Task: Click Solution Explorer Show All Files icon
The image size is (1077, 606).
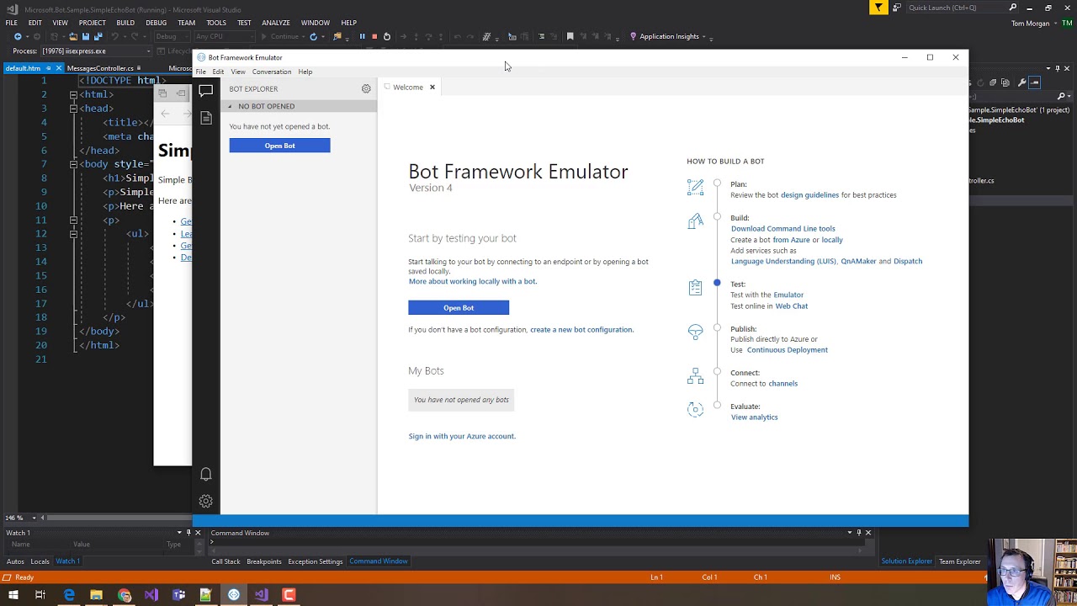Action: (1005, 82)
